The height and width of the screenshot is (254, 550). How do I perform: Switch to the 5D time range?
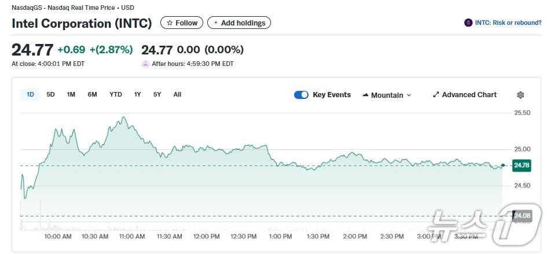click(x=50, y=94)
